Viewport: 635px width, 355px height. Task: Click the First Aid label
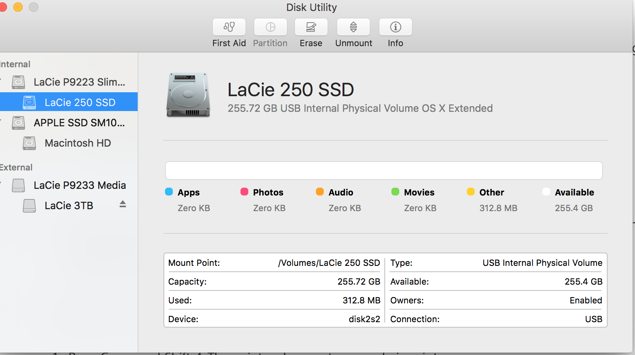229,43
